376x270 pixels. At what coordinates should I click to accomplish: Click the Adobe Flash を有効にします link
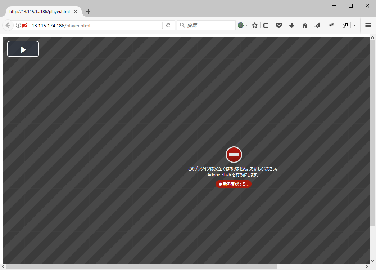[x=234, y=174]
